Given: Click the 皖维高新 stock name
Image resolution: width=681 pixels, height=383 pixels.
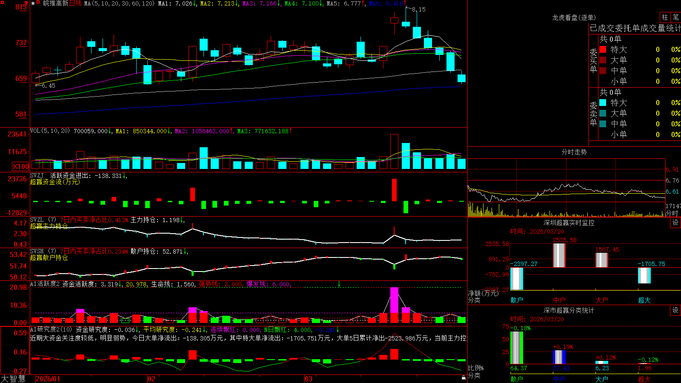Looking at the screenshot, I should [56, 3].
